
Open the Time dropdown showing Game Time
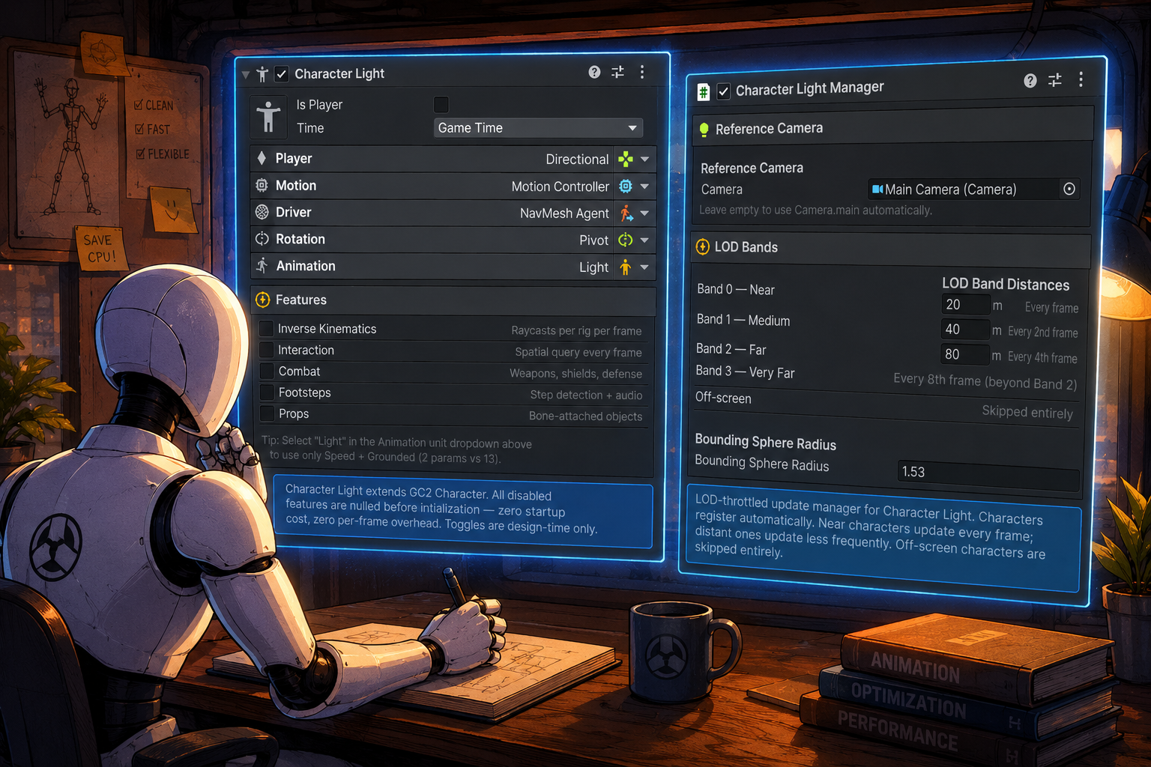538,128
